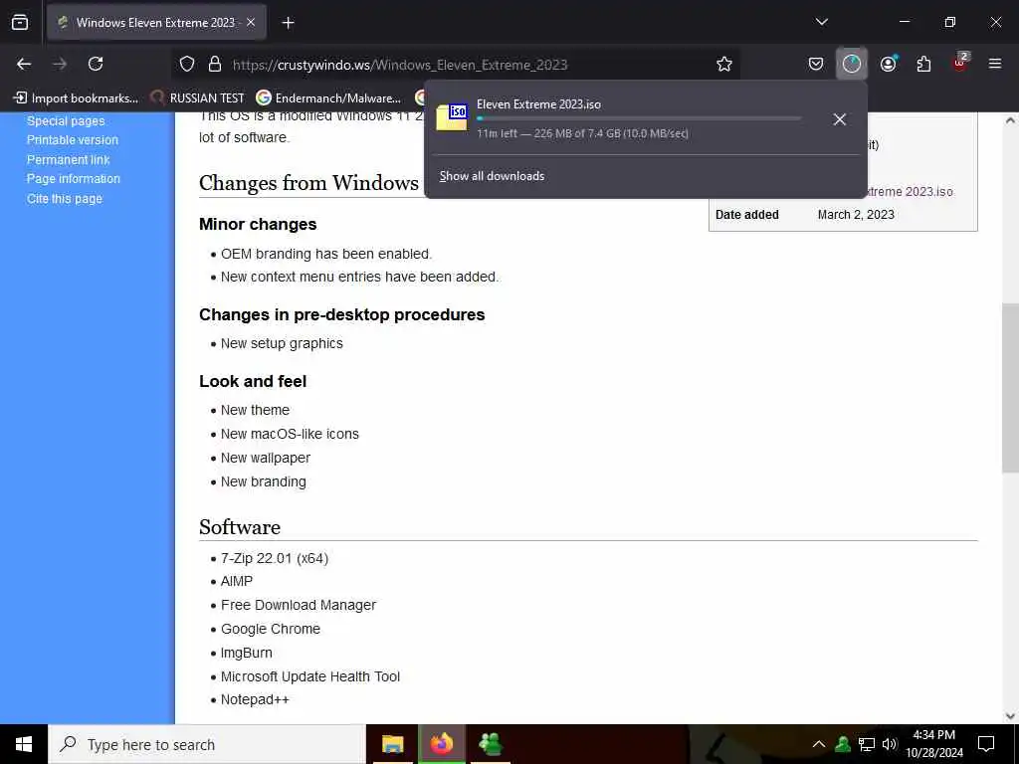Click Microsoft Update Health Tool item
Viewport: 1019px width, 764px height.
pyautogui.click(x=310, y=676)
